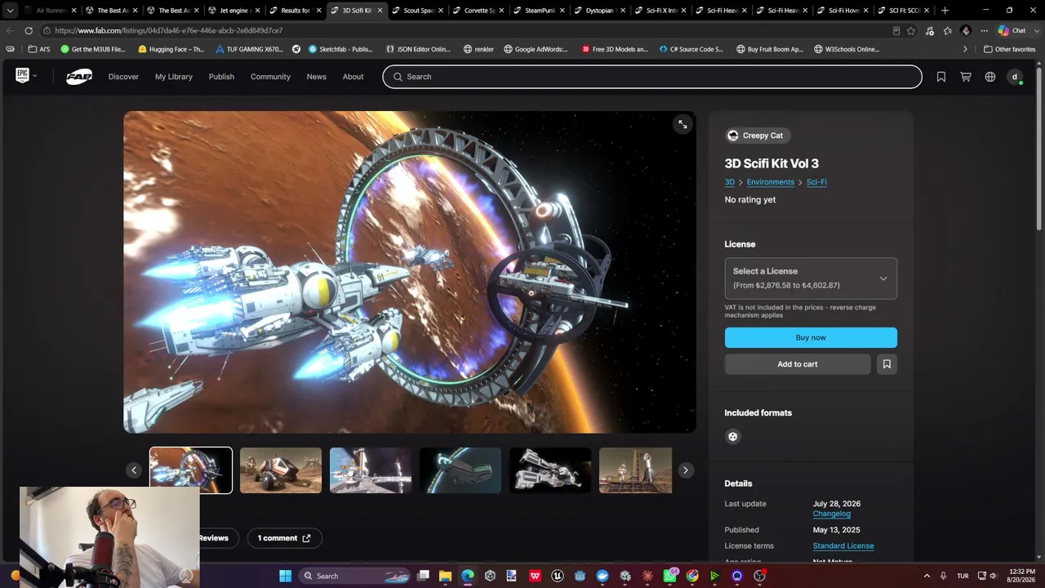Switch to the Results for browser tab
Image resolution: width=1045 pixels, height=588 pixels.
pos(294,11)
